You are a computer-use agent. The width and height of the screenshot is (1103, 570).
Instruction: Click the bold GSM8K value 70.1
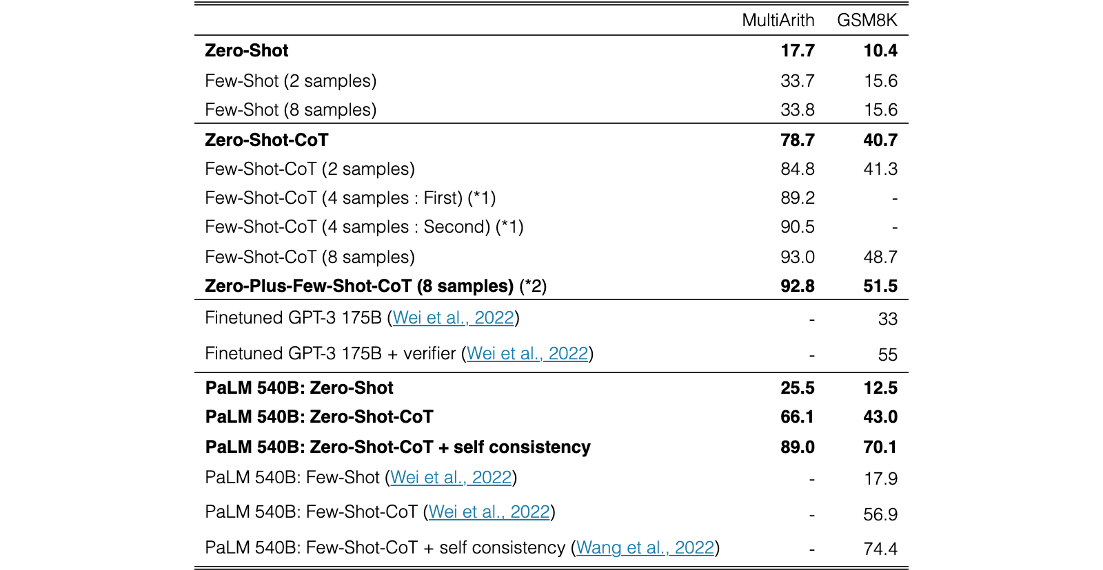(x=880, y=447)
